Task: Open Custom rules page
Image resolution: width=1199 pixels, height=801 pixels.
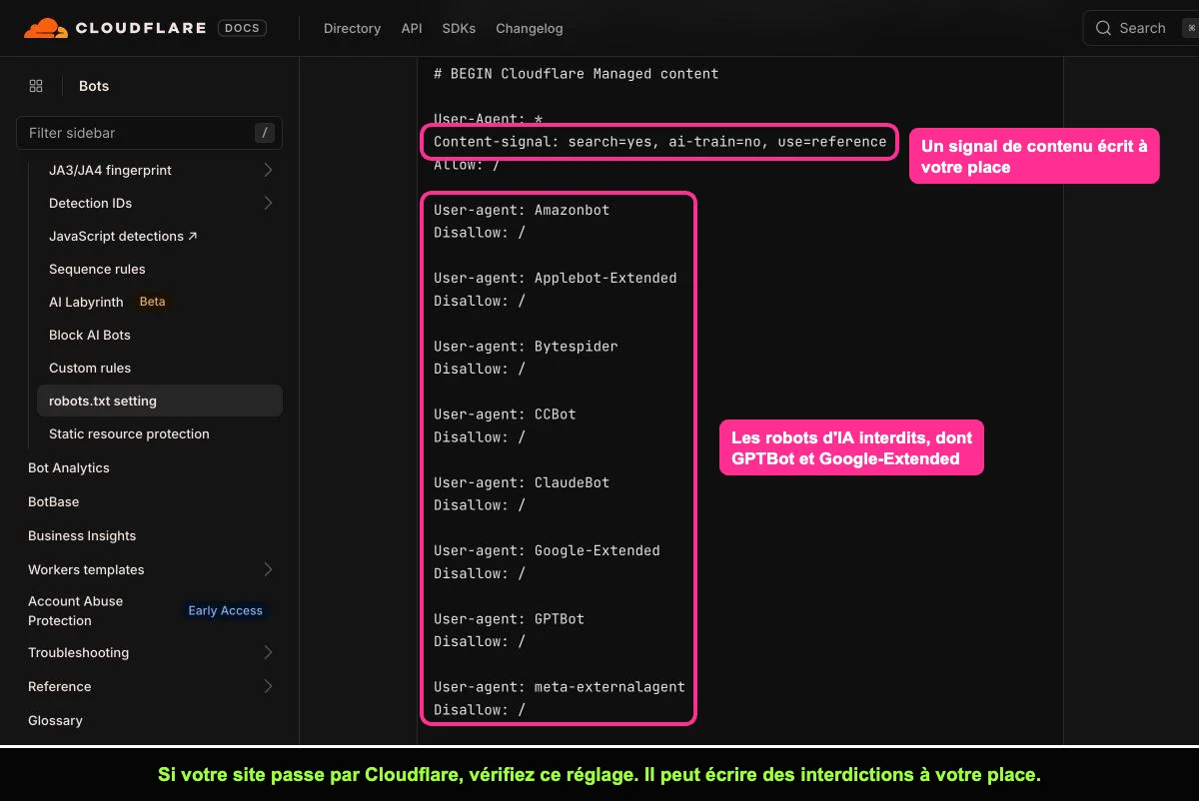Action: click(90, 369)
